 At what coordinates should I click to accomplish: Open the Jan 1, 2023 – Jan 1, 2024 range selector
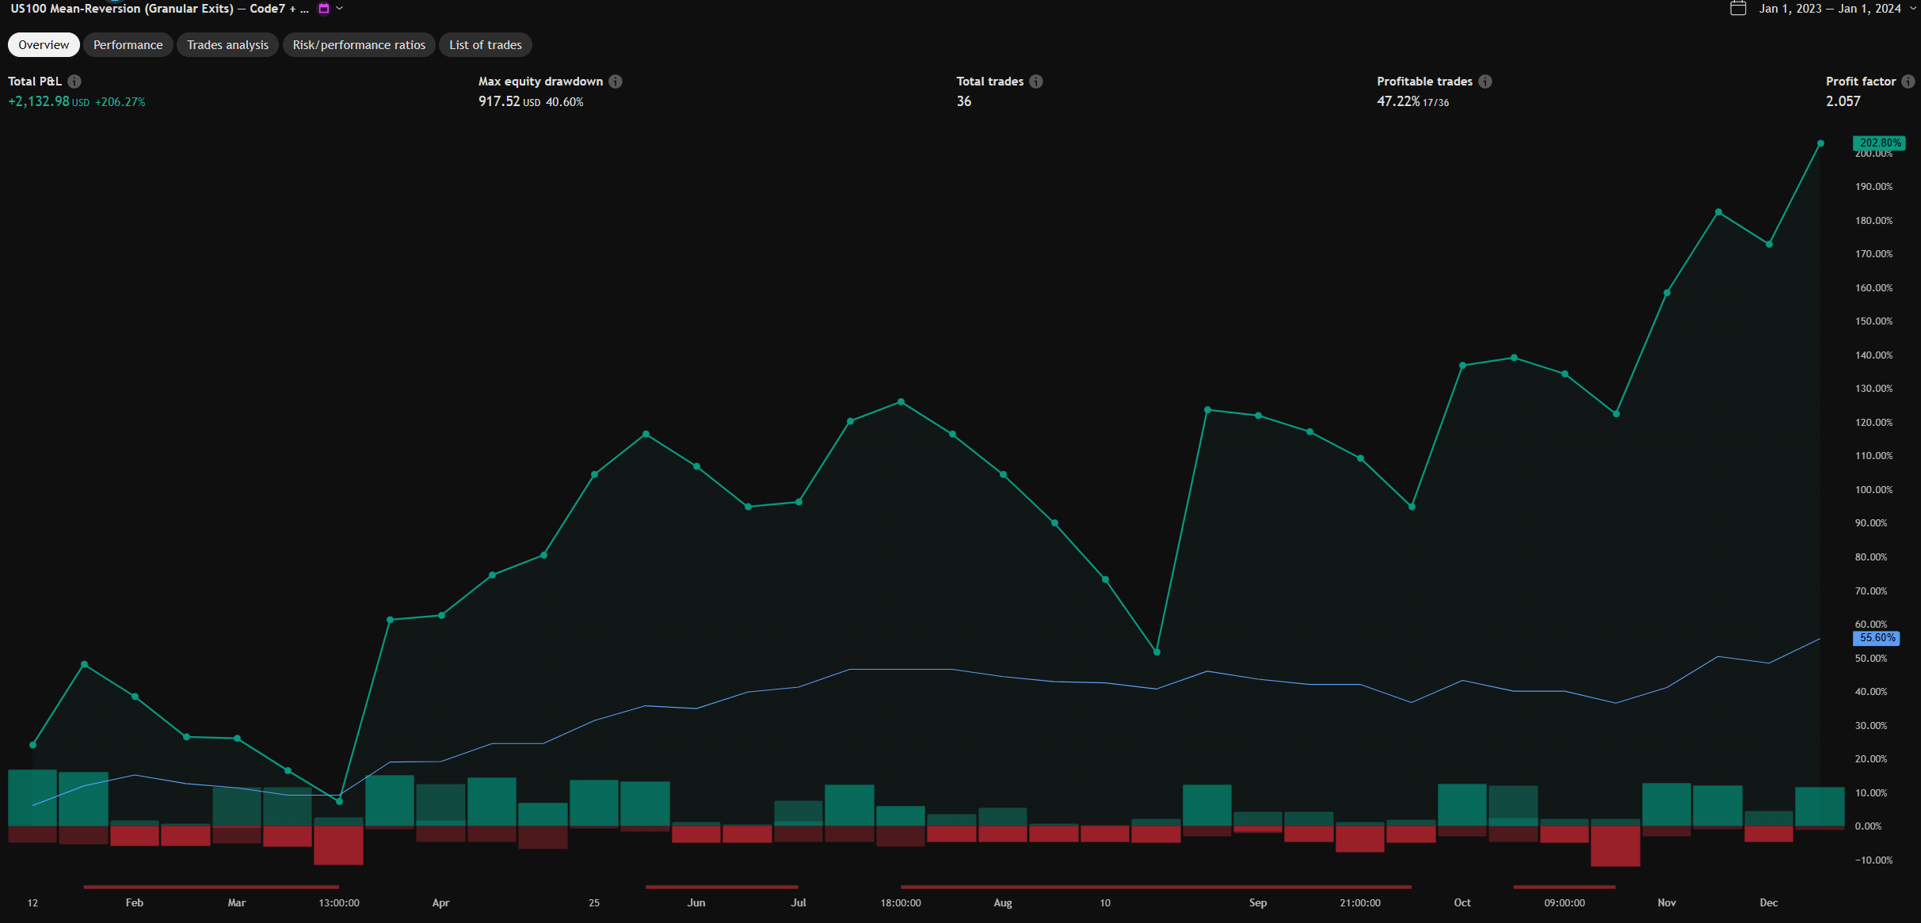(x=1830, y=9)
